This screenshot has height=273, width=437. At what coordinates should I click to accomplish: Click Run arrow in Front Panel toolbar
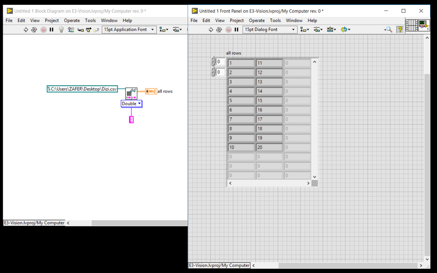tap(211, 29)
